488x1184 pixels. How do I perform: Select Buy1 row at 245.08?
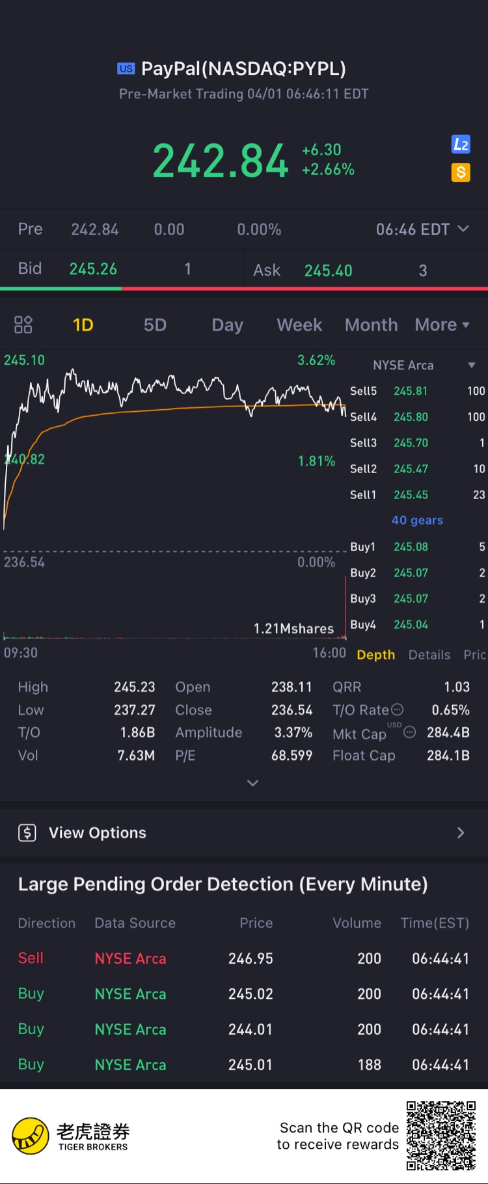pos(417,547)
